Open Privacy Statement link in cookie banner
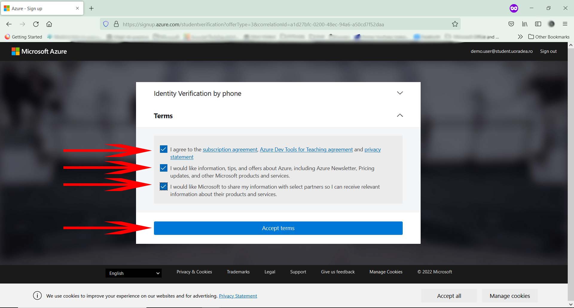The height and width of the screenshot is (308, 574). (238, 296)
